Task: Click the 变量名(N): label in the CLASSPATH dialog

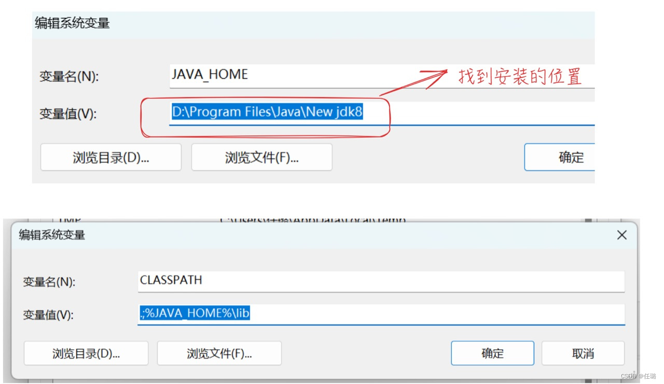Action: click(49, 282)
